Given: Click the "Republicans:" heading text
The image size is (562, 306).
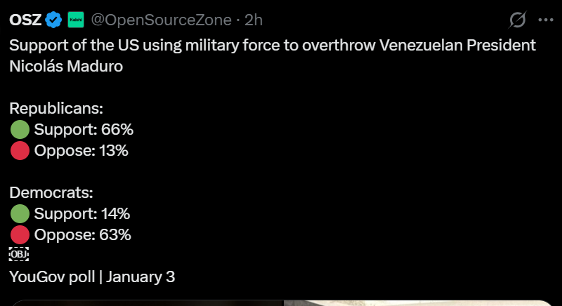Looking at the screenshot, I should [x=56, y=109].
